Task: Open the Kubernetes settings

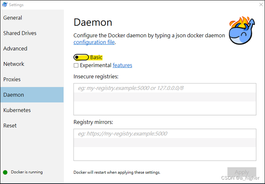Action: tap(32, 110)
